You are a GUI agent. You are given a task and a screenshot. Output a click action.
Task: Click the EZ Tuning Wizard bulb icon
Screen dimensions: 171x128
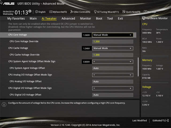click(95, 12)
